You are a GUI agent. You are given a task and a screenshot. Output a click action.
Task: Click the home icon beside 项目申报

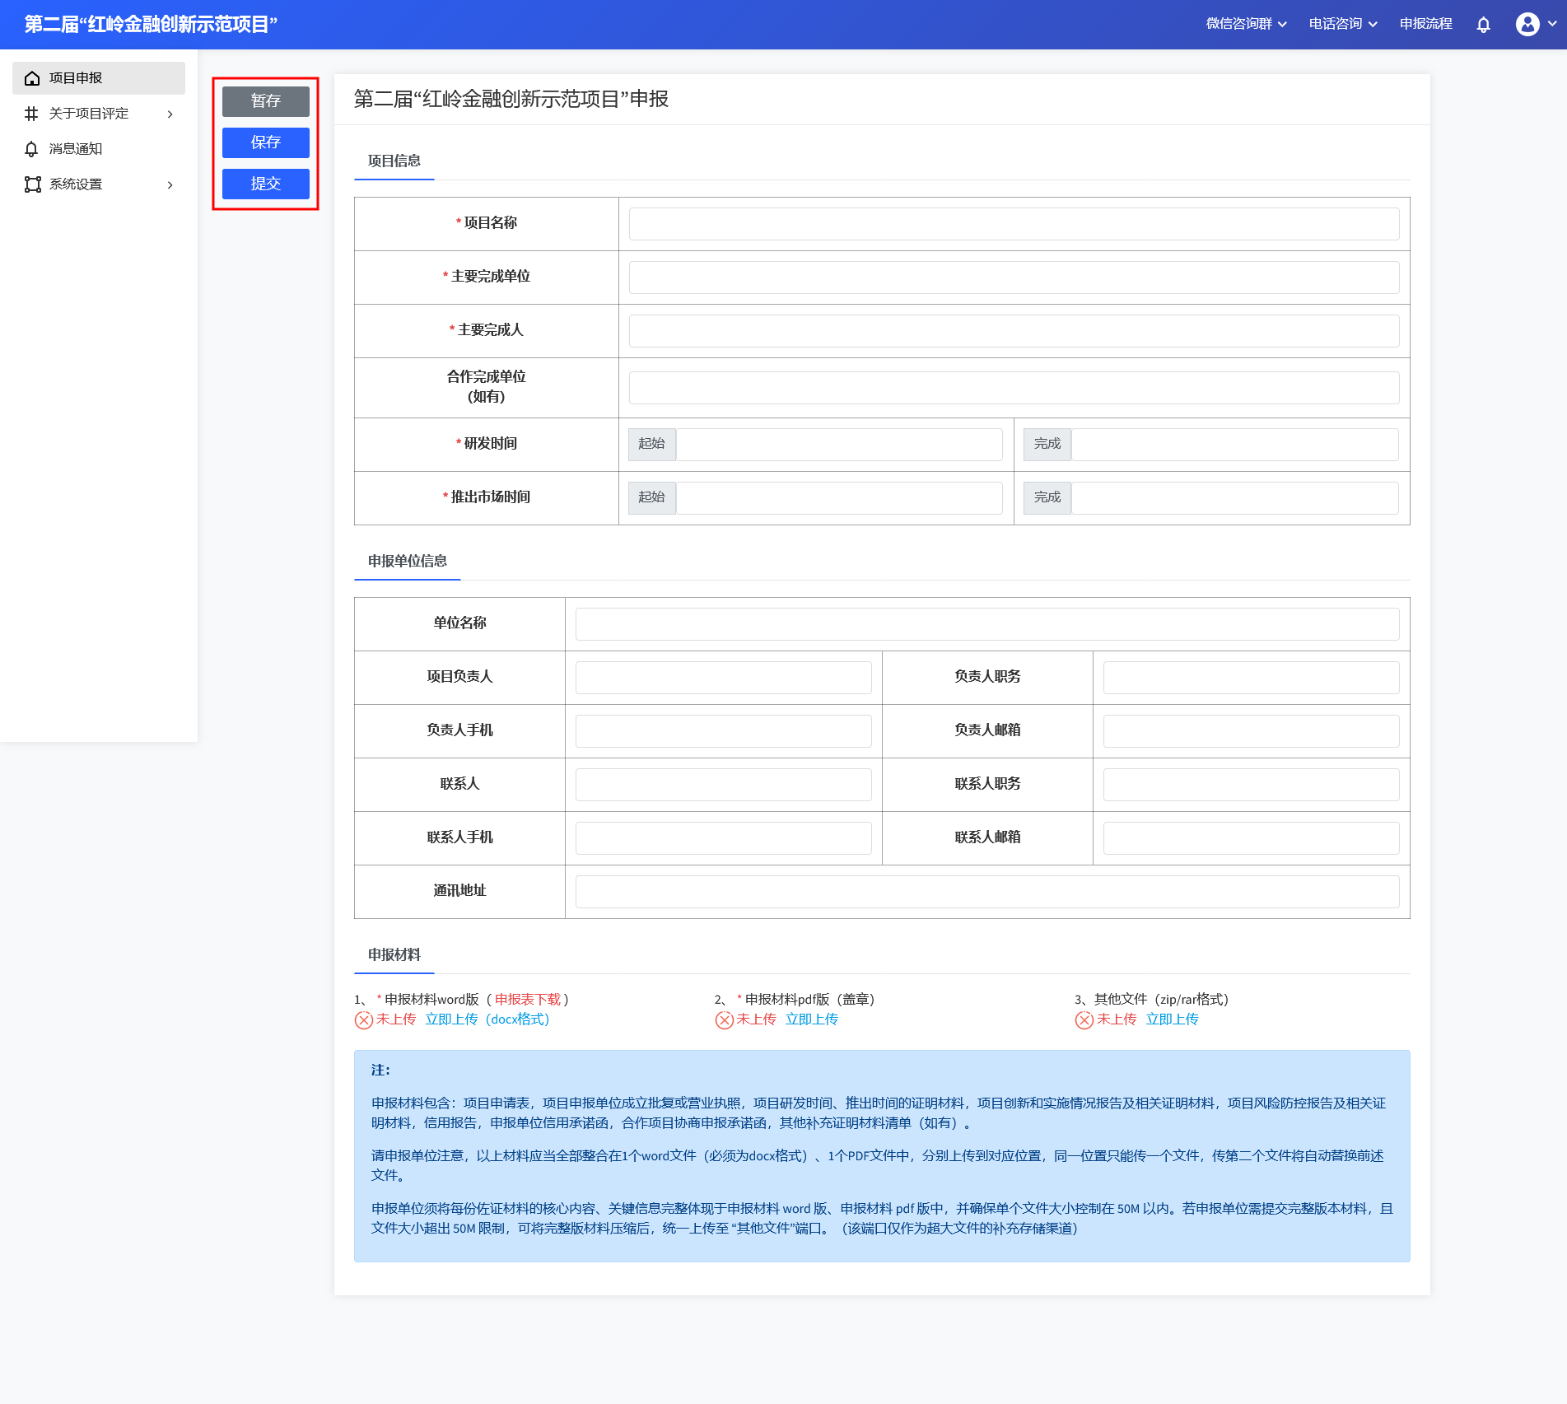point(32,78)
